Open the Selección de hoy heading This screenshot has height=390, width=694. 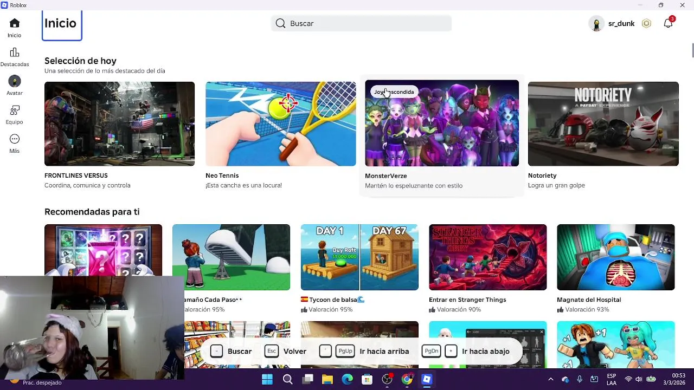coord(80,61)
